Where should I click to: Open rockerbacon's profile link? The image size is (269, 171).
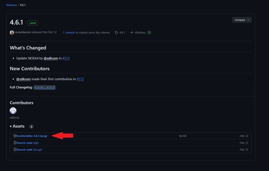click(23, 32)
